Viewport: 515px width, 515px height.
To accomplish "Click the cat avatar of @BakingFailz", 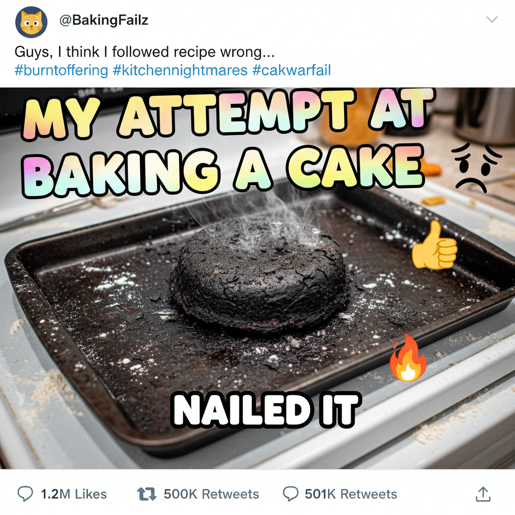I will (30, 20).
